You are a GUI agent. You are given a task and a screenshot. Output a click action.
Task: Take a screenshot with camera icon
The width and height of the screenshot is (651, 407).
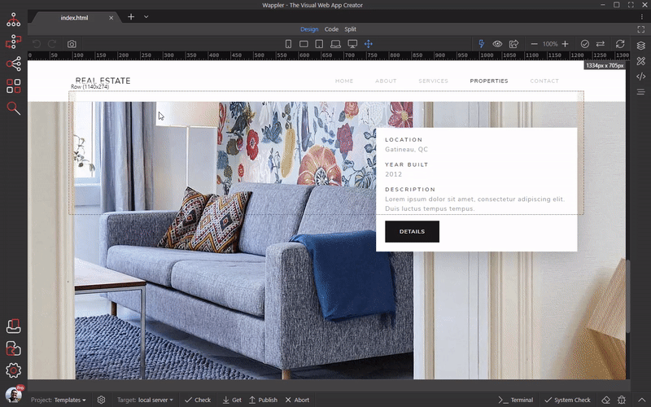pyautogui.click(x=72, y=44)
